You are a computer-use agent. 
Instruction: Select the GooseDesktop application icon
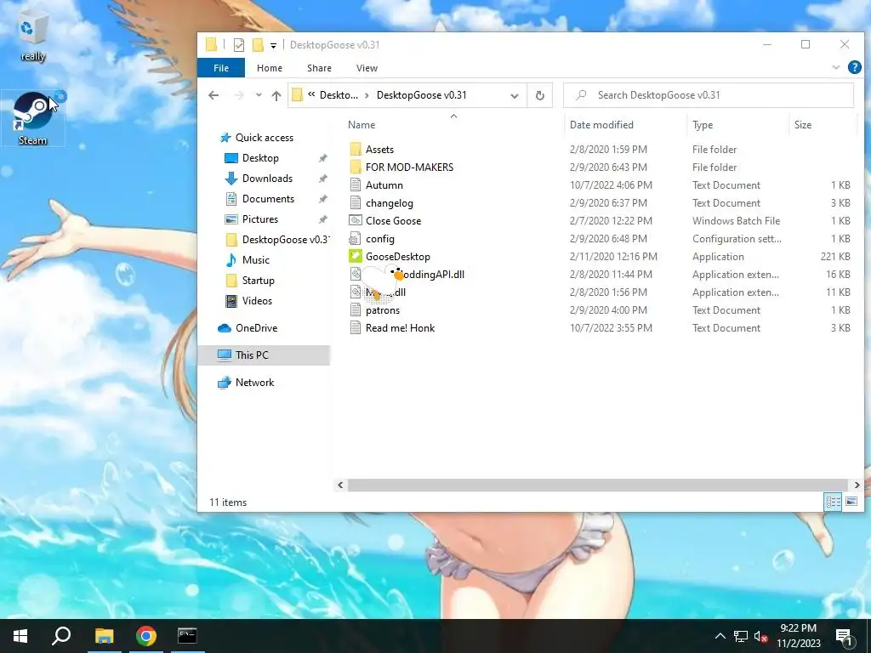(x=356, y=257)
